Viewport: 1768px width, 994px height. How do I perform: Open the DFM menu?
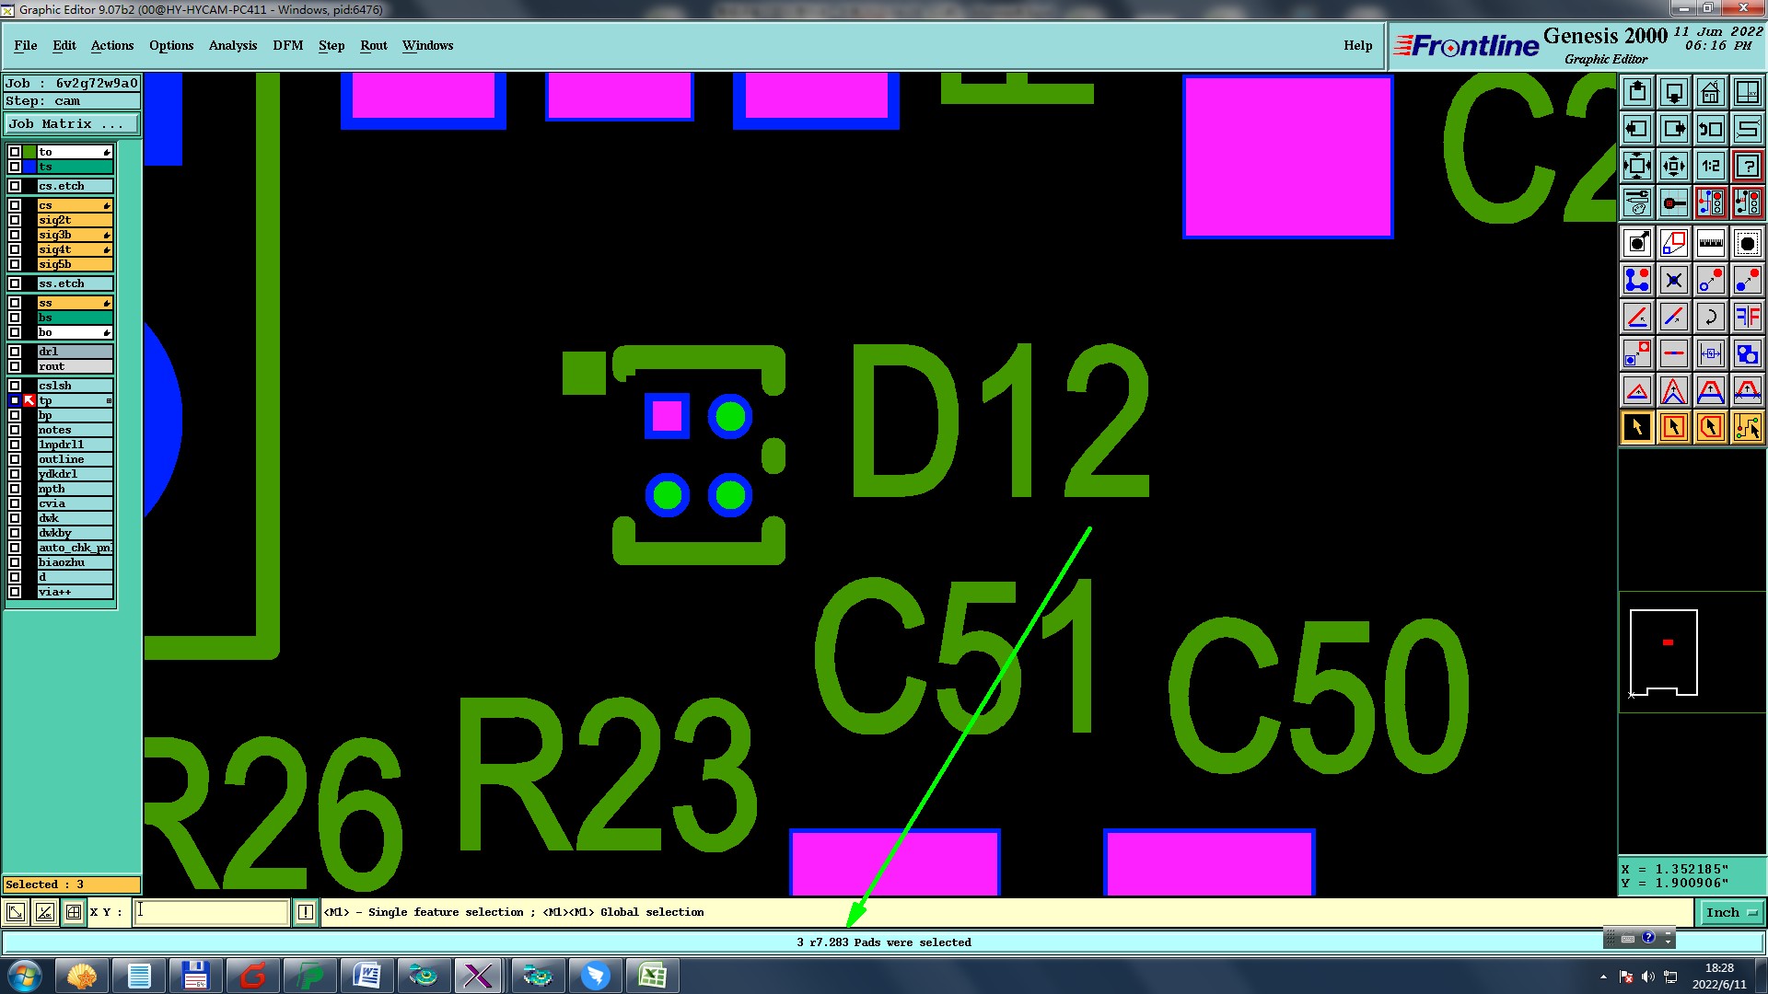pos(287,45)
